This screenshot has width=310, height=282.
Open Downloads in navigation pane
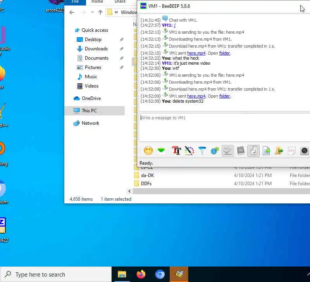96,49
